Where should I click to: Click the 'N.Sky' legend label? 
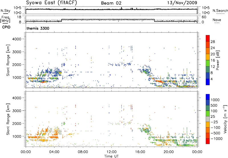pos(5,11)
